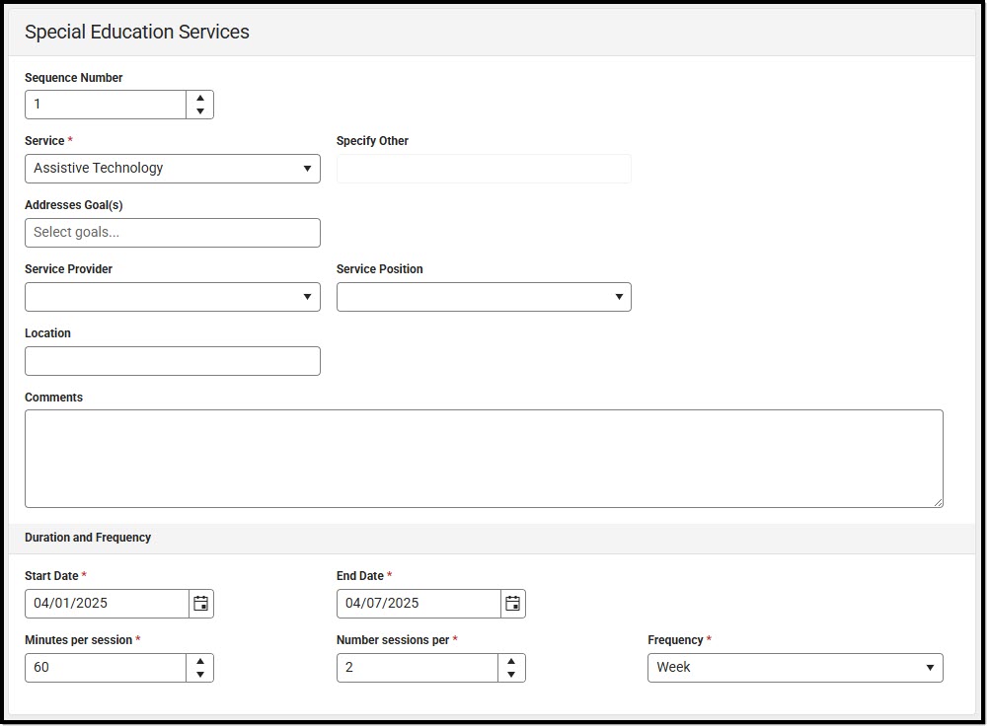
Task: Focus the Comments text area
Action: coord(484,459)
